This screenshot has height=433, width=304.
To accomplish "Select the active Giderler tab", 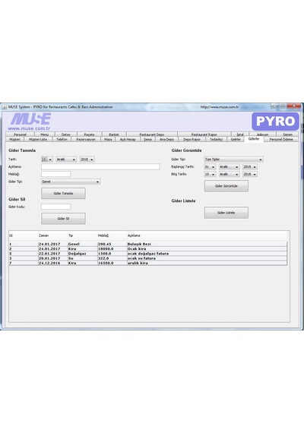I will (254, 139).
